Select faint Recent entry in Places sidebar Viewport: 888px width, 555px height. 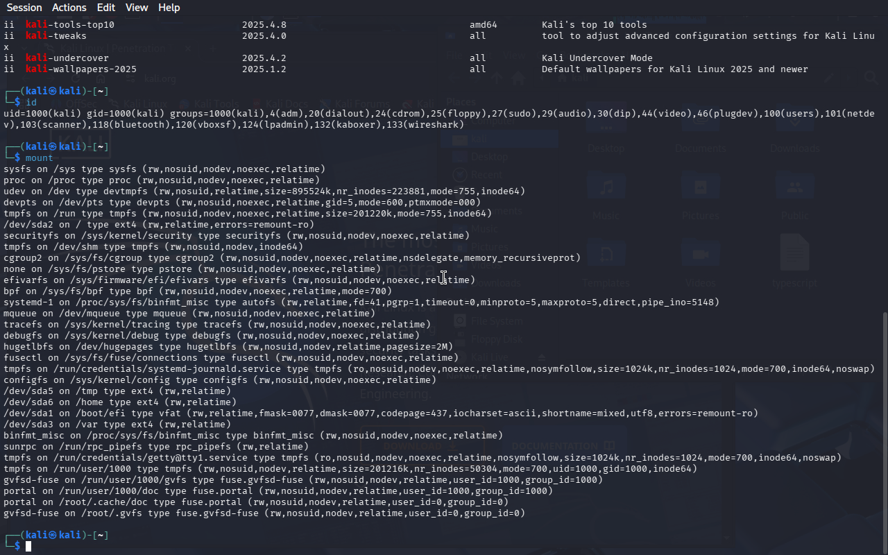pyautogui.click(x=486, y=175)
